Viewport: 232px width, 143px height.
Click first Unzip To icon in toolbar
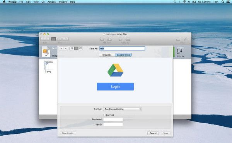click(x=120, y=39)
